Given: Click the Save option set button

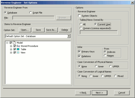Looking at the screenshot, I should tap(38, 30).
